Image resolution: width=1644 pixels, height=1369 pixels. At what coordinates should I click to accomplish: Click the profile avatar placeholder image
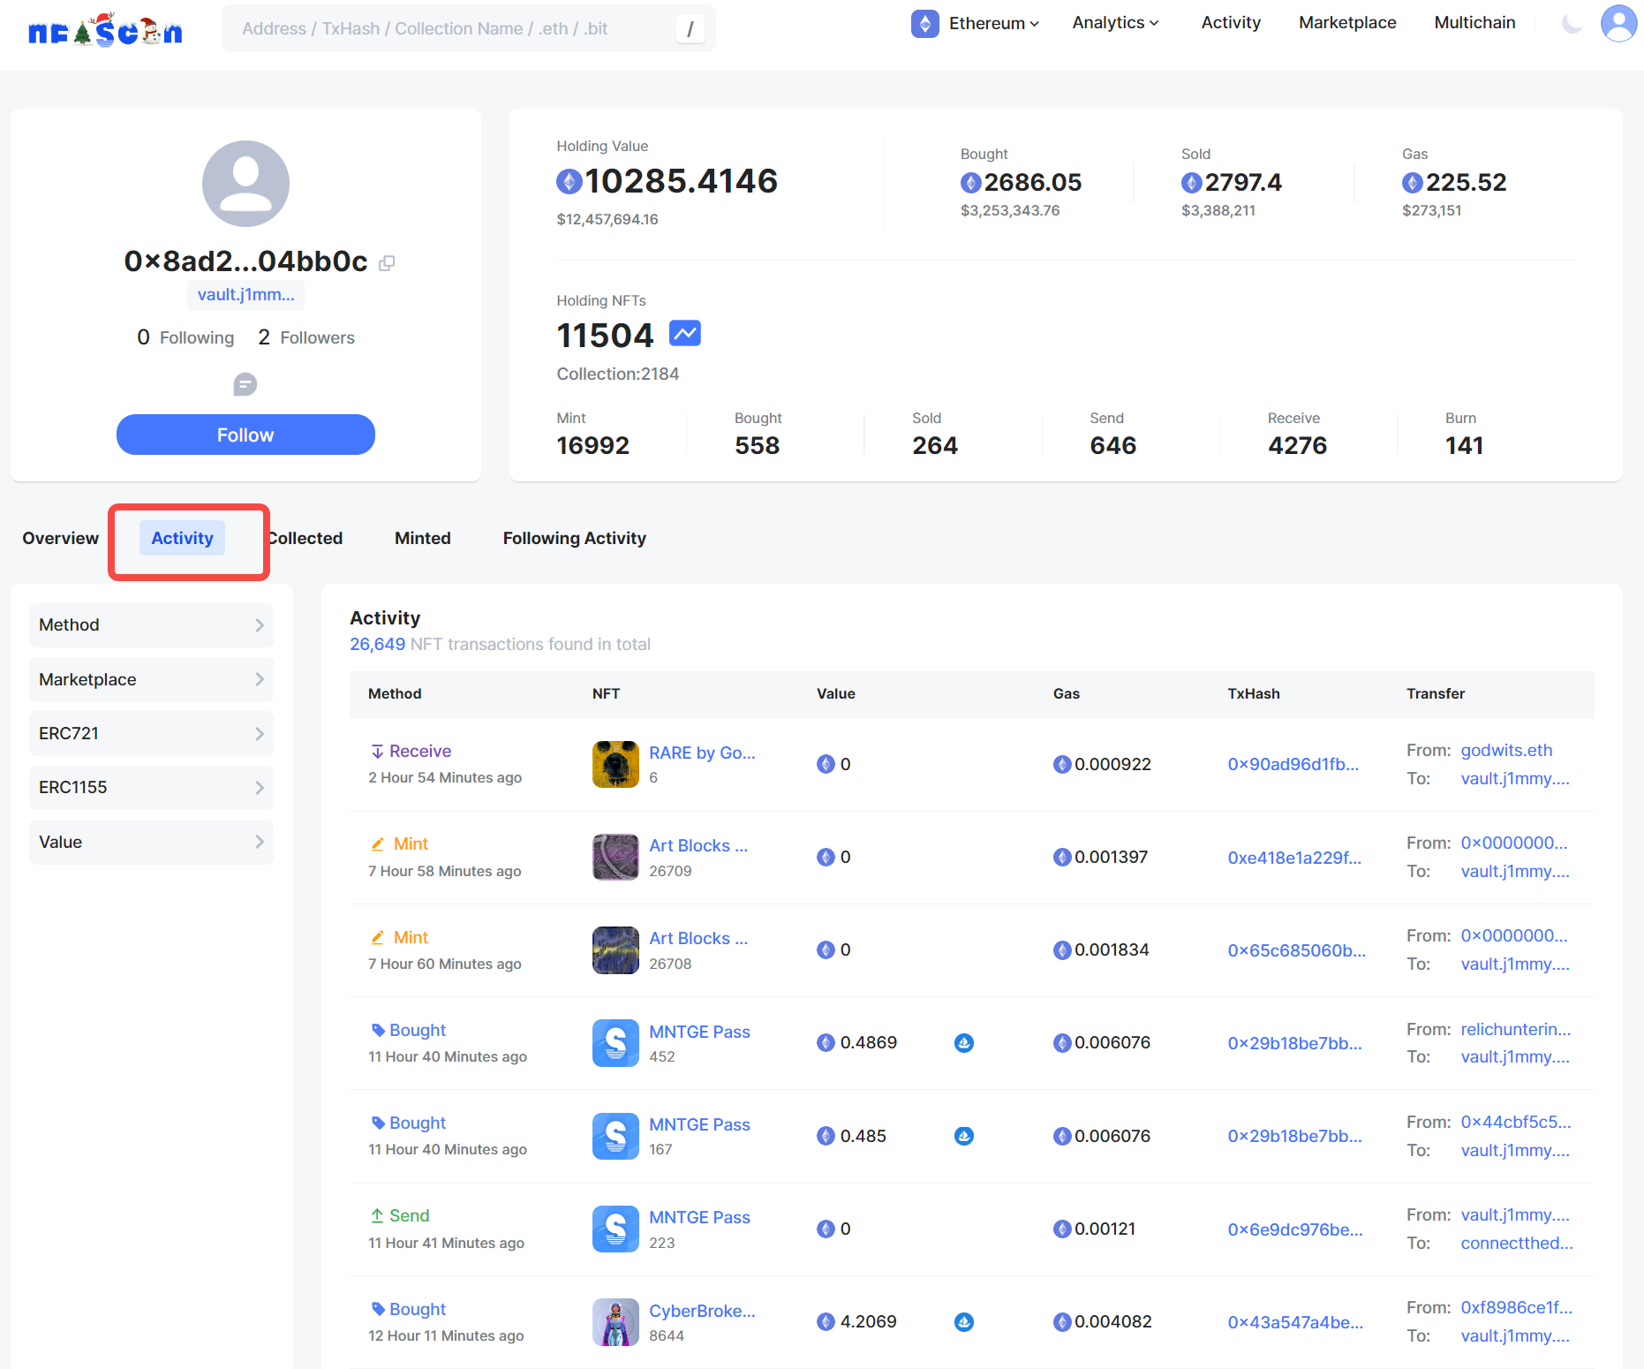tap(245, 184)
